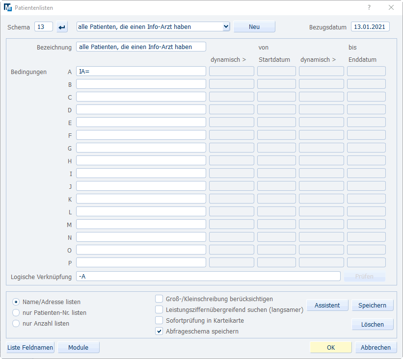Toggle 'Leistungsziffernübergreifend suchen' checkbox

(x=159, y=309)
